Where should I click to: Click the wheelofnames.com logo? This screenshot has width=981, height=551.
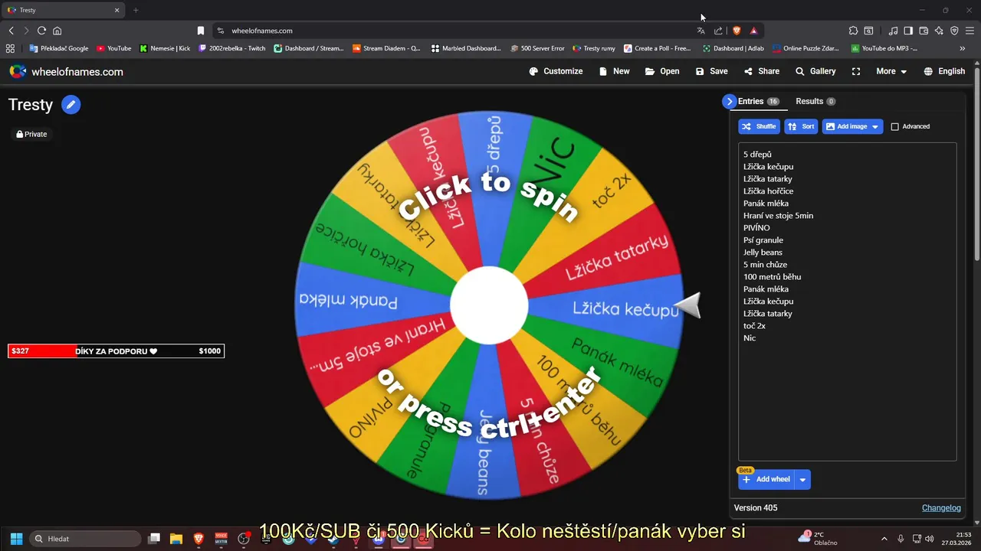(66, 71)
